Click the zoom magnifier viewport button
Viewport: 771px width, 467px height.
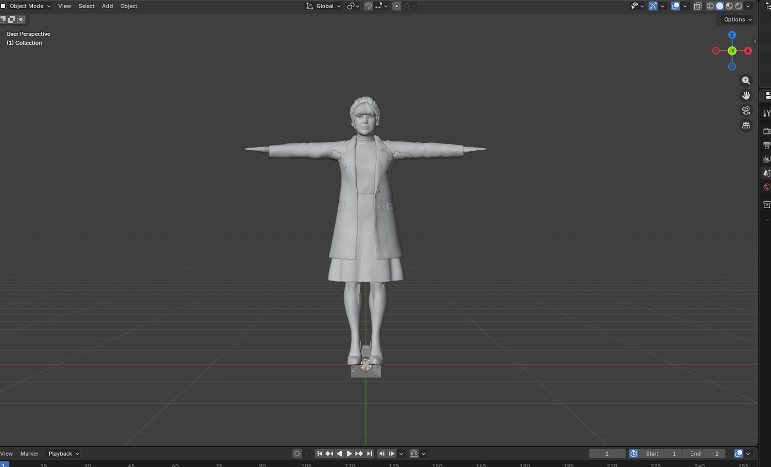click(746, 81)
